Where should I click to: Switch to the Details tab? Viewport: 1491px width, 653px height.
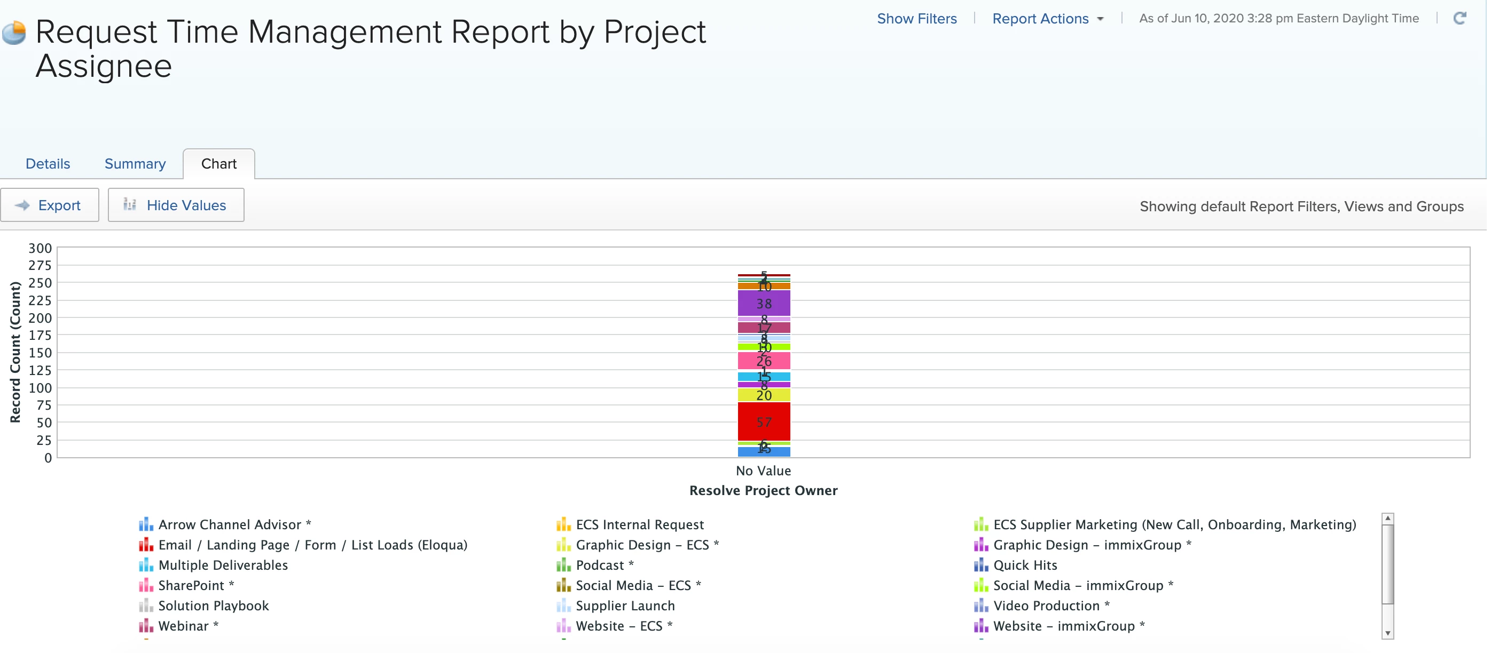click(48, 164)
